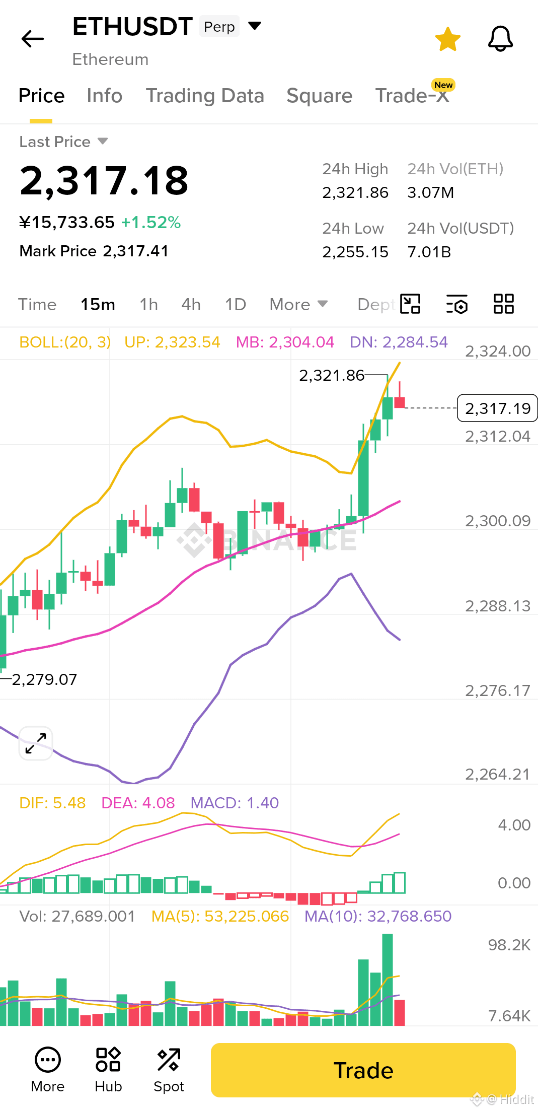Tap the 24h High value 2,321.86
The height and width of the screenshot is (1112, 538).
point(355,192)
